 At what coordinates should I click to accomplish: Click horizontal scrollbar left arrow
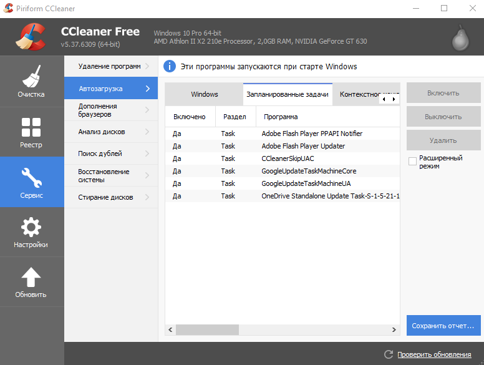click(x=170, y=330)
